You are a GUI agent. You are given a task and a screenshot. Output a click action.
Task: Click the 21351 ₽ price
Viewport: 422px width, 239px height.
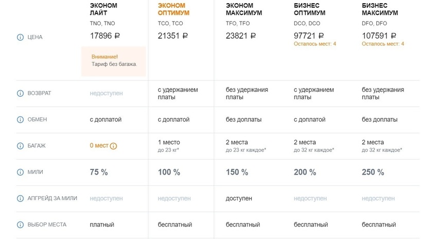click(x=173, y=36)
